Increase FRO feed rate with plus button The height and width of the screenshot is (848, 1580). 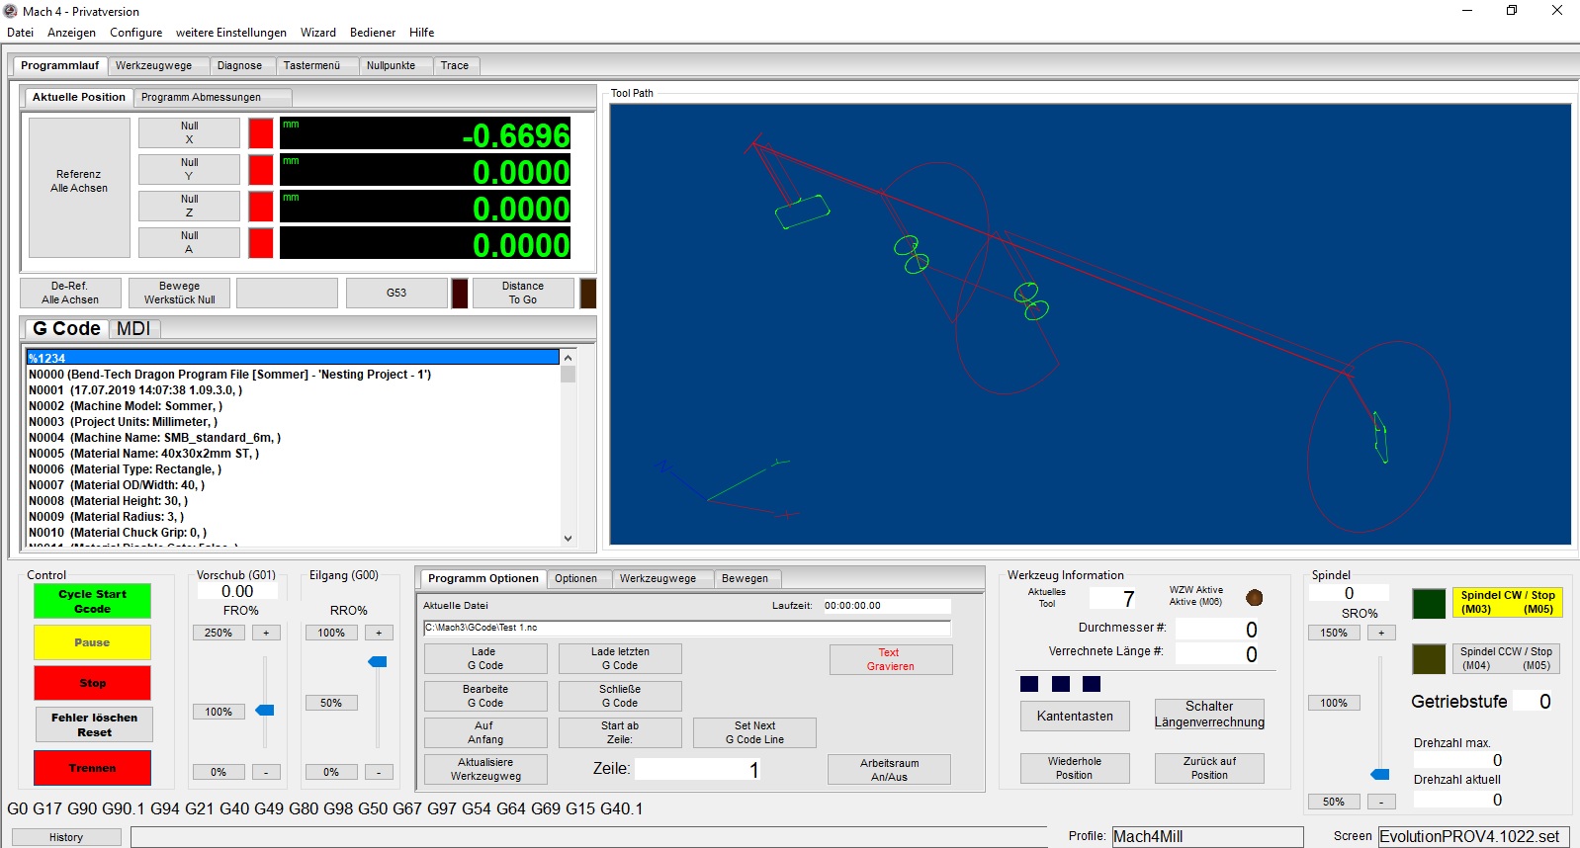pos(266,633)
